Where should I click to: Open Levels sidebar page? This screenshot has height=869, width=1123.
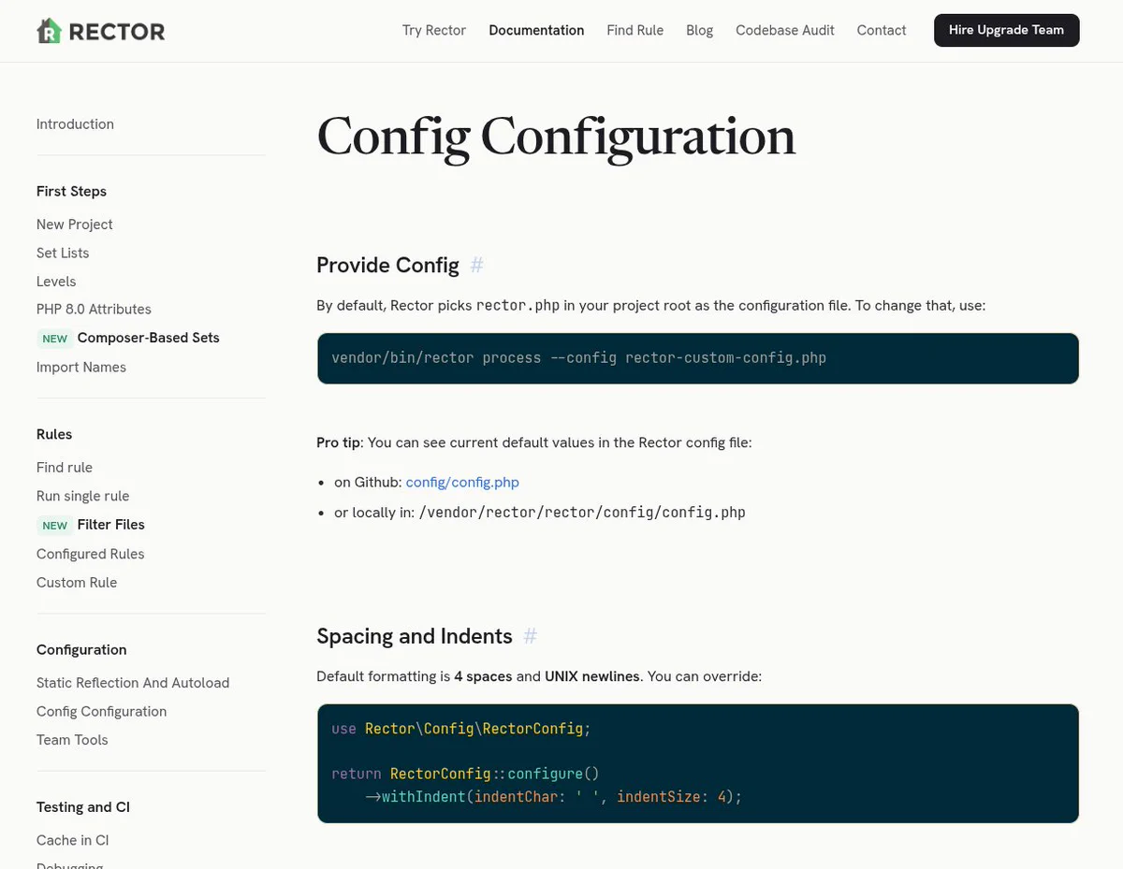point(56,282)
